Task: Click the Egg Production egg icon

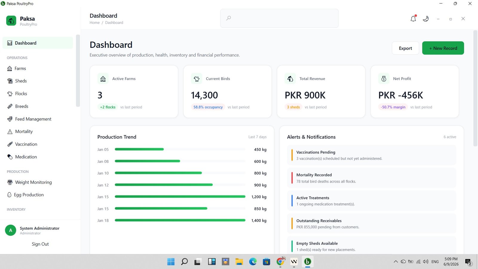Action: pyautogui.click(x=9, y=195)
